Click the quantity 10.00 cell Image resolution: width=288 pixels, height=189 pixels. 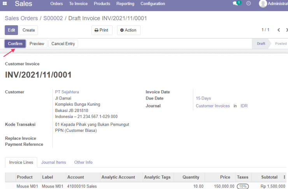click(198, 186)
